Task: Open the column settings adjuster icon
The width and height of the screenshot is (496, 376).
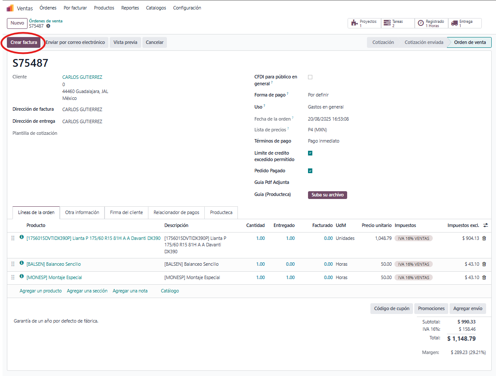Action: tap(486, 225)
